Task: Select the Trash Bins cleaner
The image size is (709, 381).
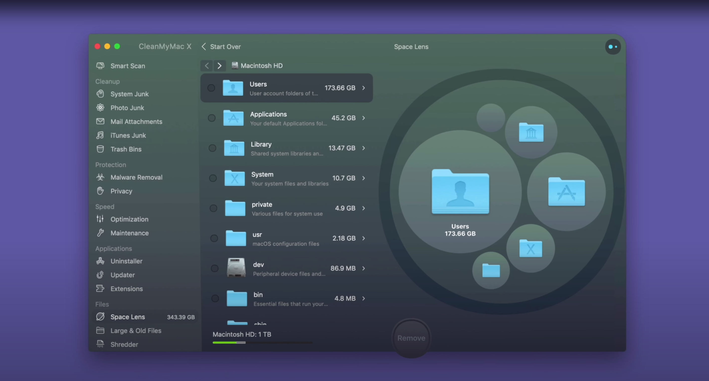Action: pos(126,149)
